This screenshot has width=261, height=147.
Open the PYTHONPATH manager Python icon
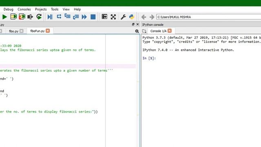[x=131, y=17]
